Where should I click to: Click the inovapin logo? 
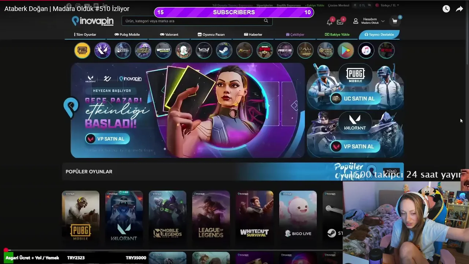(93, 21)
